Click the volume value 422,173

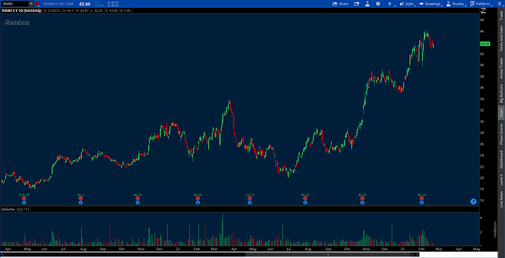click(23, 210)
